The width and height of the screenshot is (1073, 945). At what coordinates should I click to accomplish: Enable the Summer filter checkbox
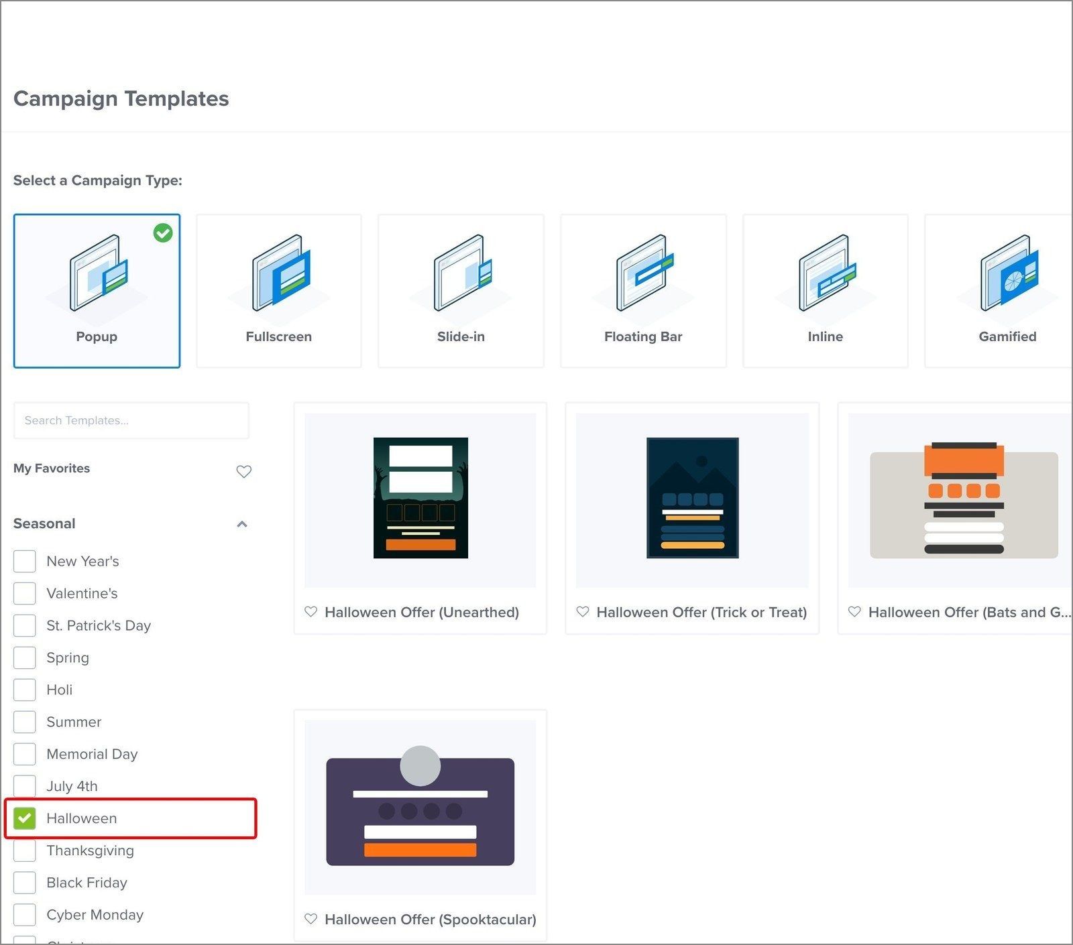[25, 722]
